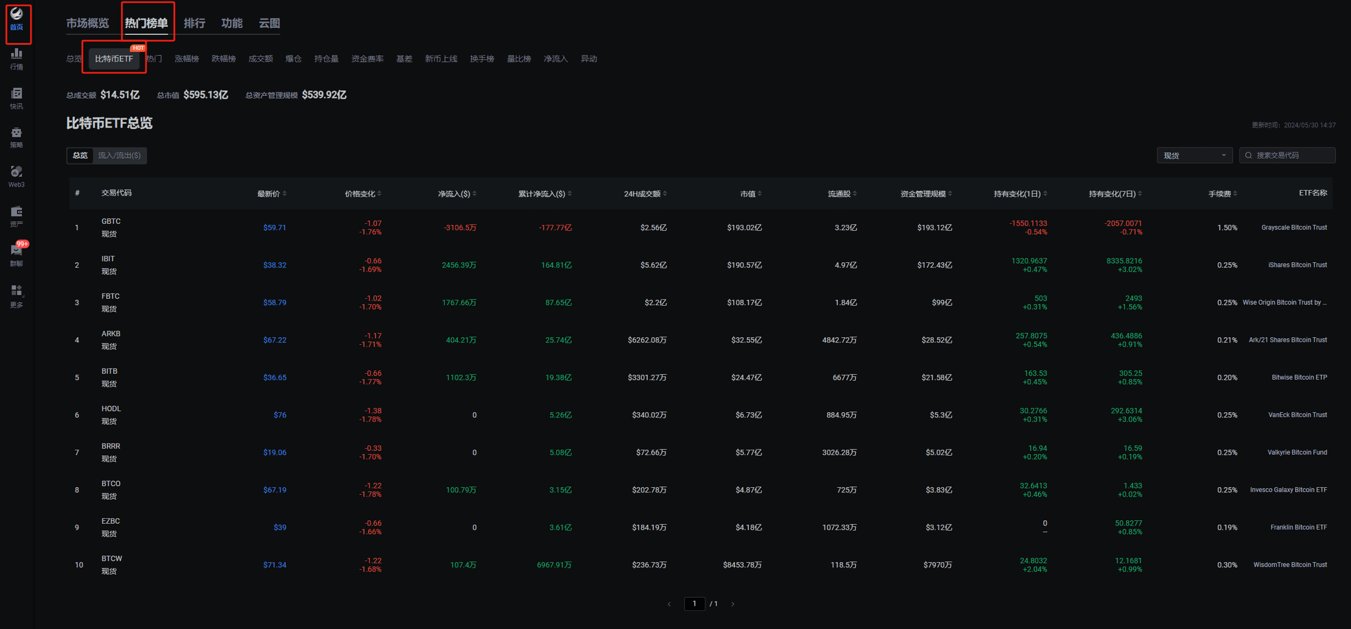This screenshot has height=629, width=1351.
Task: Switch to 云图 tab
Action: 269,23
